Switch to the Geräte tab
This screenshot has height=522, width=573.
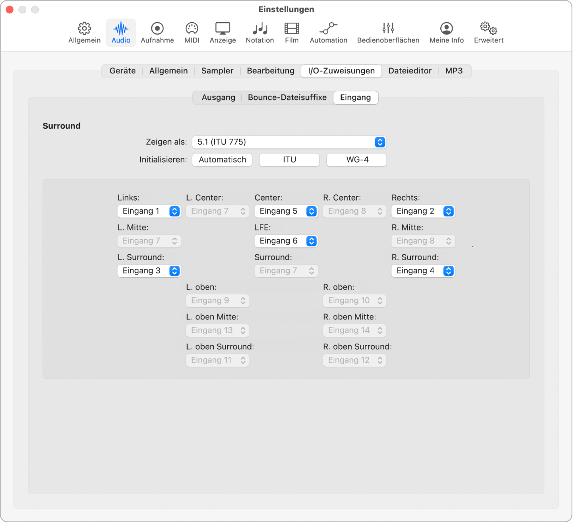[x=122, y=71]
